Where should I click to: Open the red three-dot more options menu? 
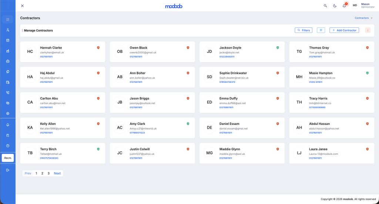pos(368,30)
